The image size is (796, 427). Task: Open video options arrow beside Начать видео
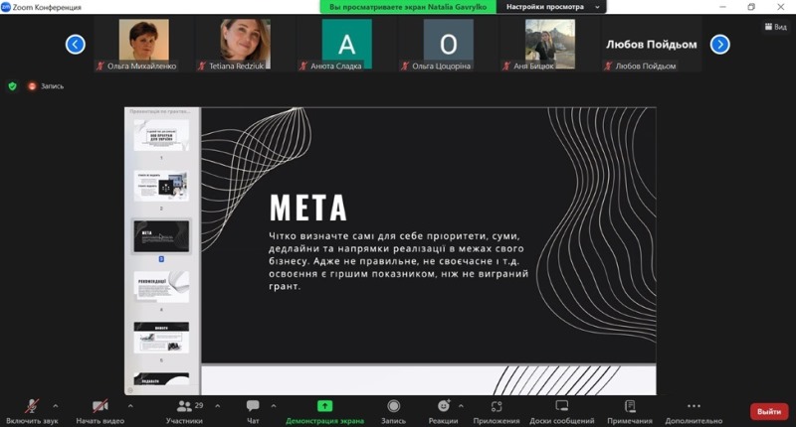130,406
